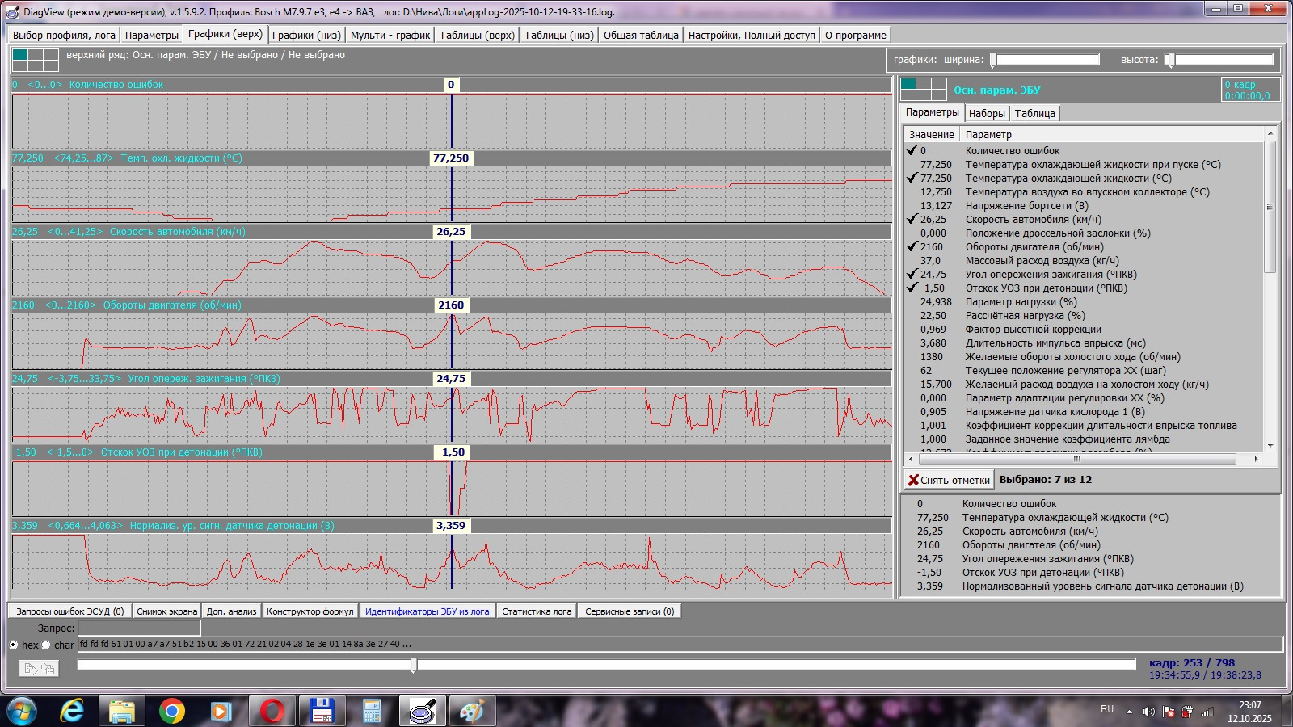This screenshot has width=1293, height=727.
Task: Select Параметр нагрузки (%) row
Action: click(1083, 301)
